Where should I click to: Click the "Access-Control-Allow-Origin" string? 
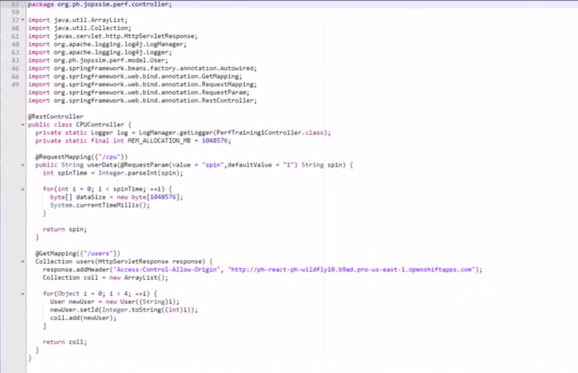coord(167,270)
